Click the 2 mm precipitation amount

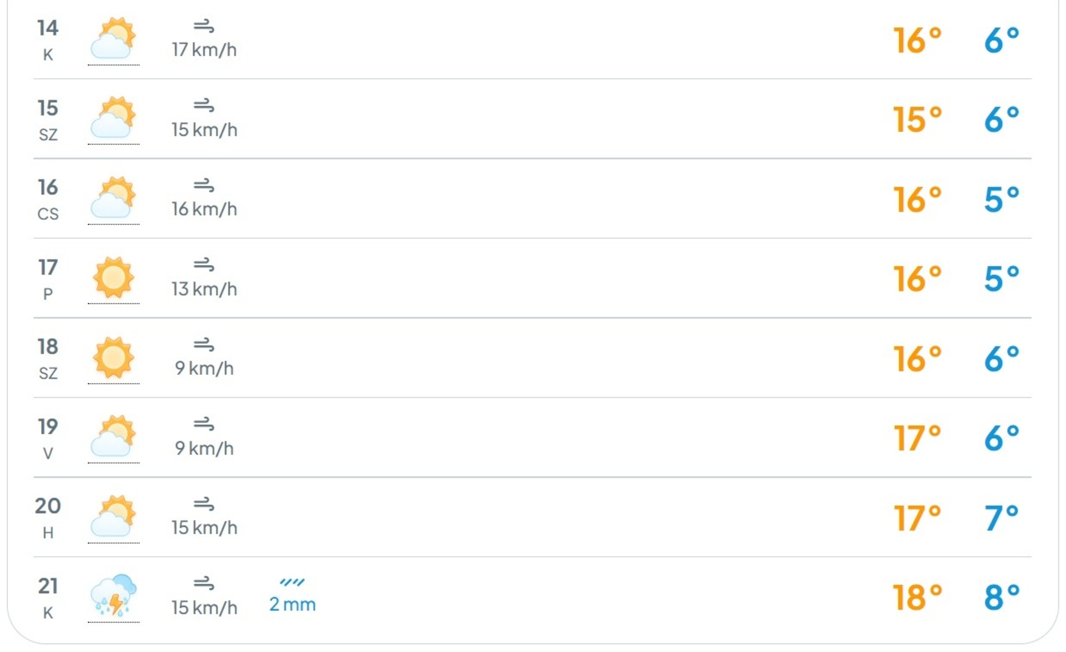[292, 604]
